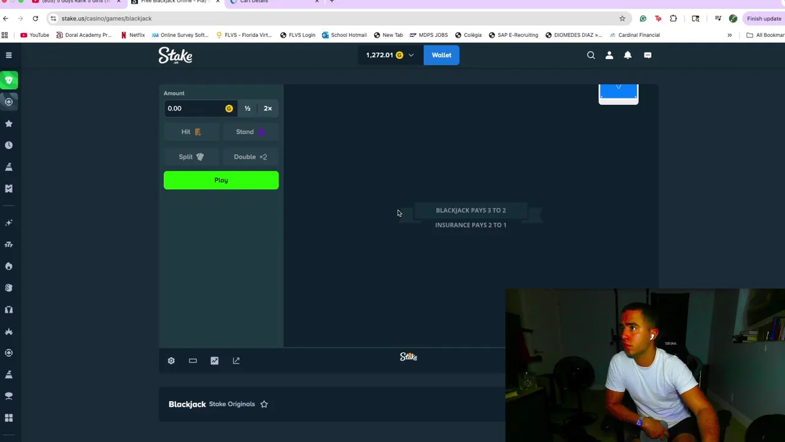785x442 pixels.
Task: Open recent clock icon in left sidebar
Action: 9,145
